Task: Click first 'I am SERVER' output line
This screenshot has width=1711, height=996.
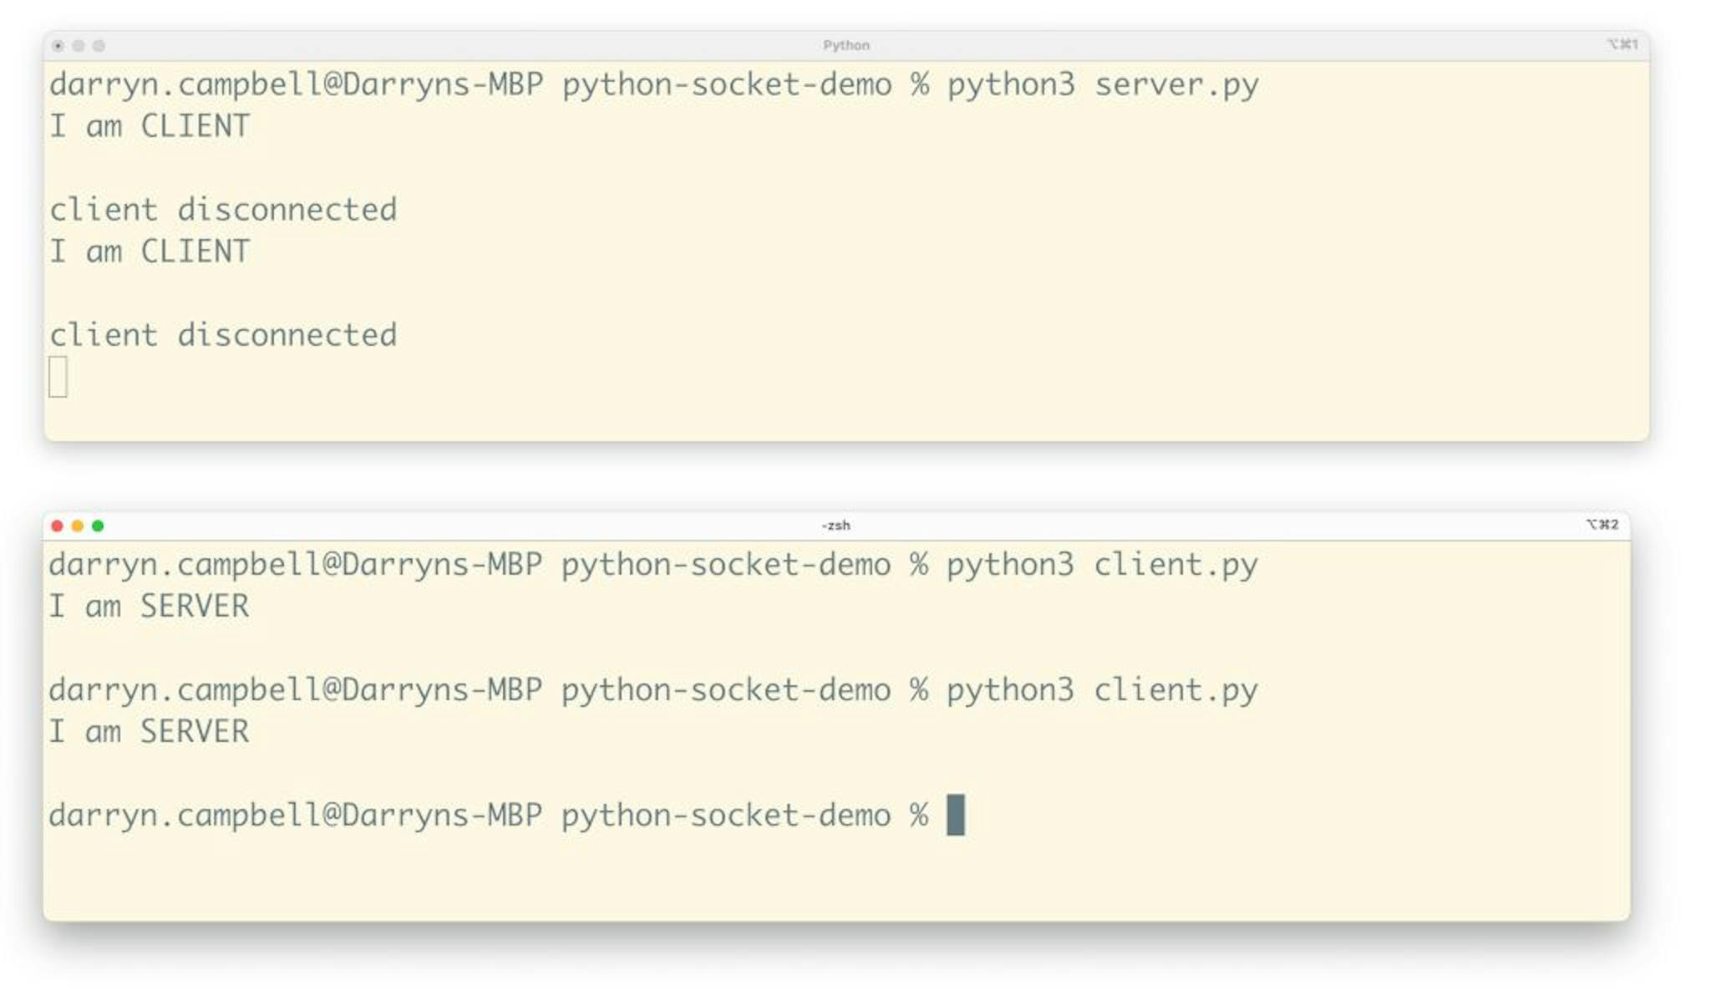Action: pyautogui.click(x=149, y=607)
